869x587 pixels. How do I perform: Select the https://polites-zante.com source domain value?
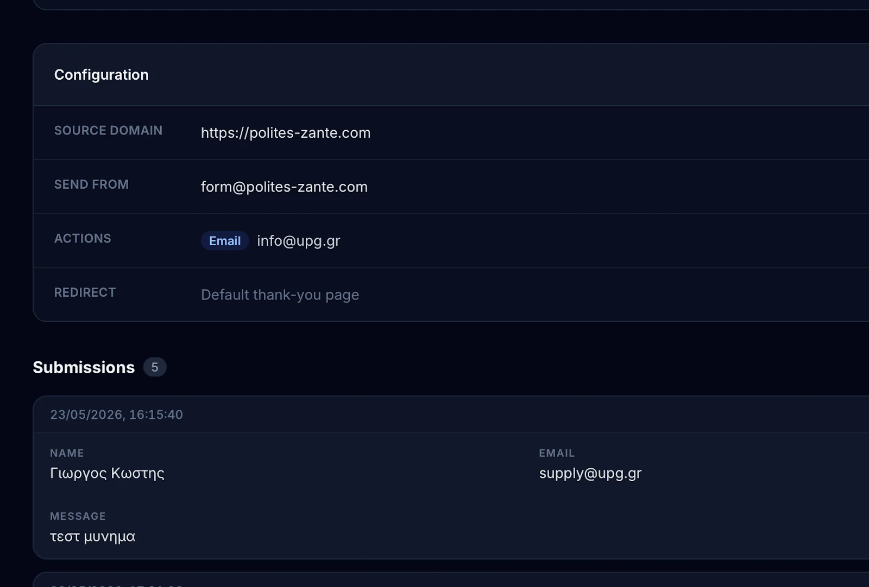(x=286, y=133)
